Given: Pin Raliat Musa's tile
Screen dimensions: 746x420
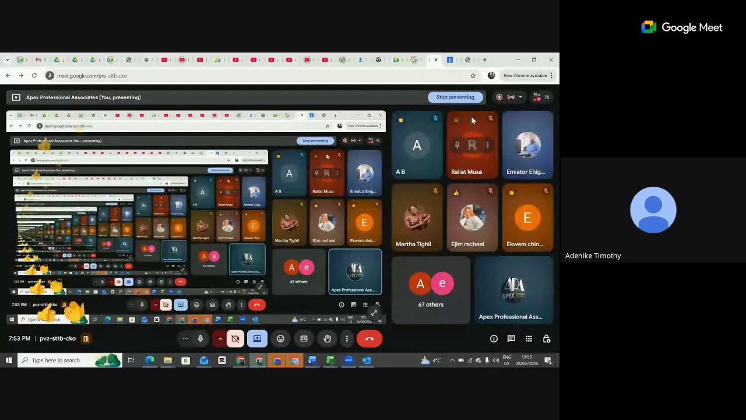Looking at the screenshot, I should (457, 145).
